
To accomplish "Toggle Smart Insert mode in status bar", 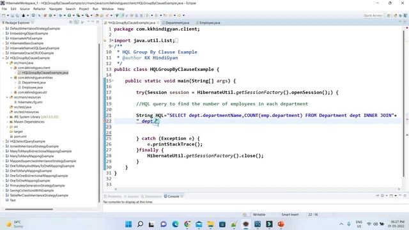I will point(289,215).
